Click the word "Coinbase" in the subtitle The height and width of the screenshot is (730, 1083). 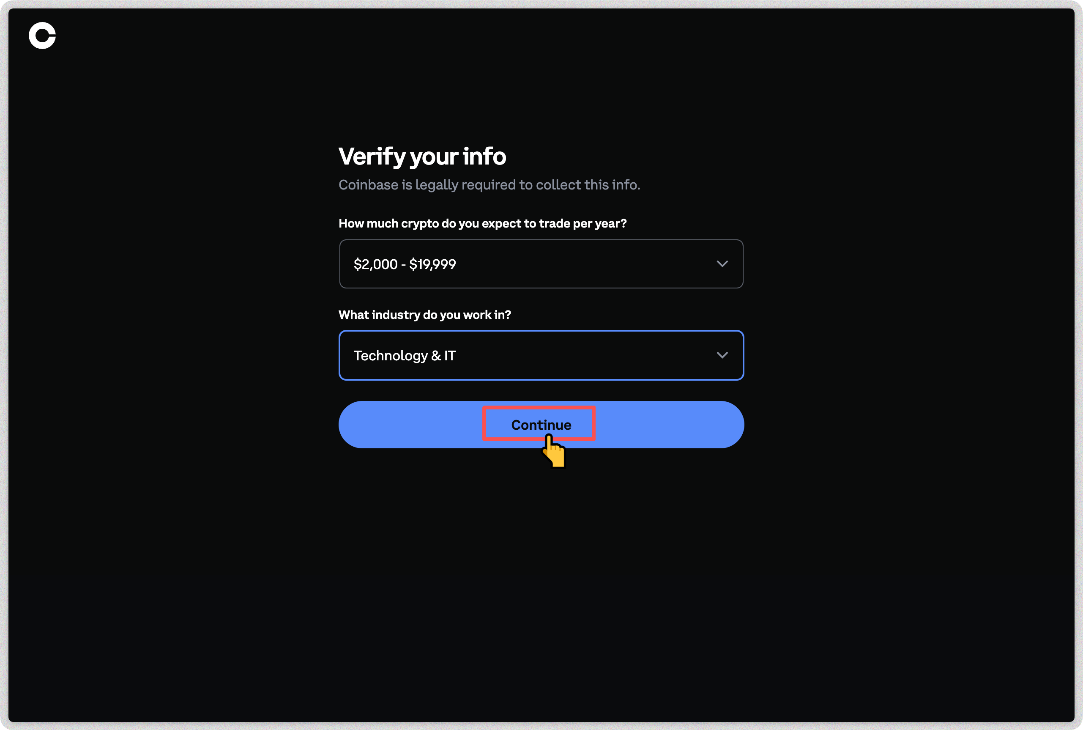[x=368, y=185]
